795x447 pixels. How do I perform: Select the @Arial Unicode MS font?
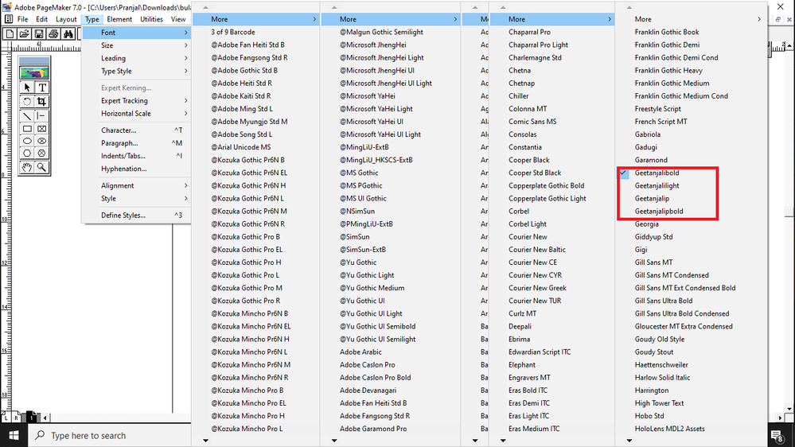[241, 147]
